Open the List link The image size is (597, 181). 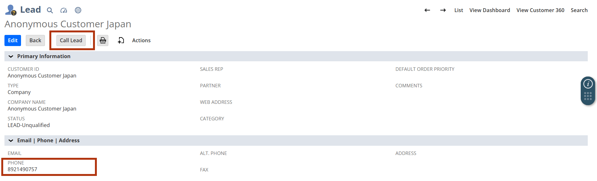point(458,10)
